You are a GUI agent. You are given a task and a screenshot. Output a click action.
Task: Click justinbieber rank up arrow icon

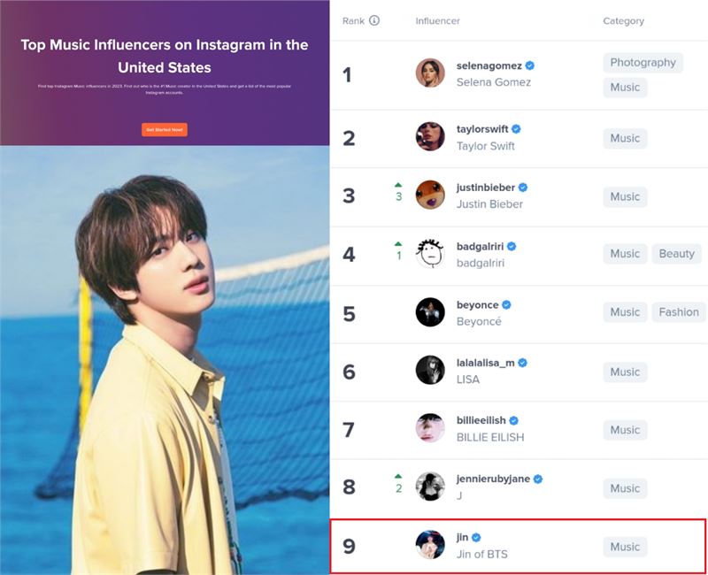click(397, 185)
